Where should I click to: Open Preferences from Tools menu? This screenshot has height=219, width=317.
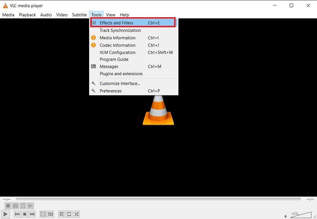coord(134,91)
